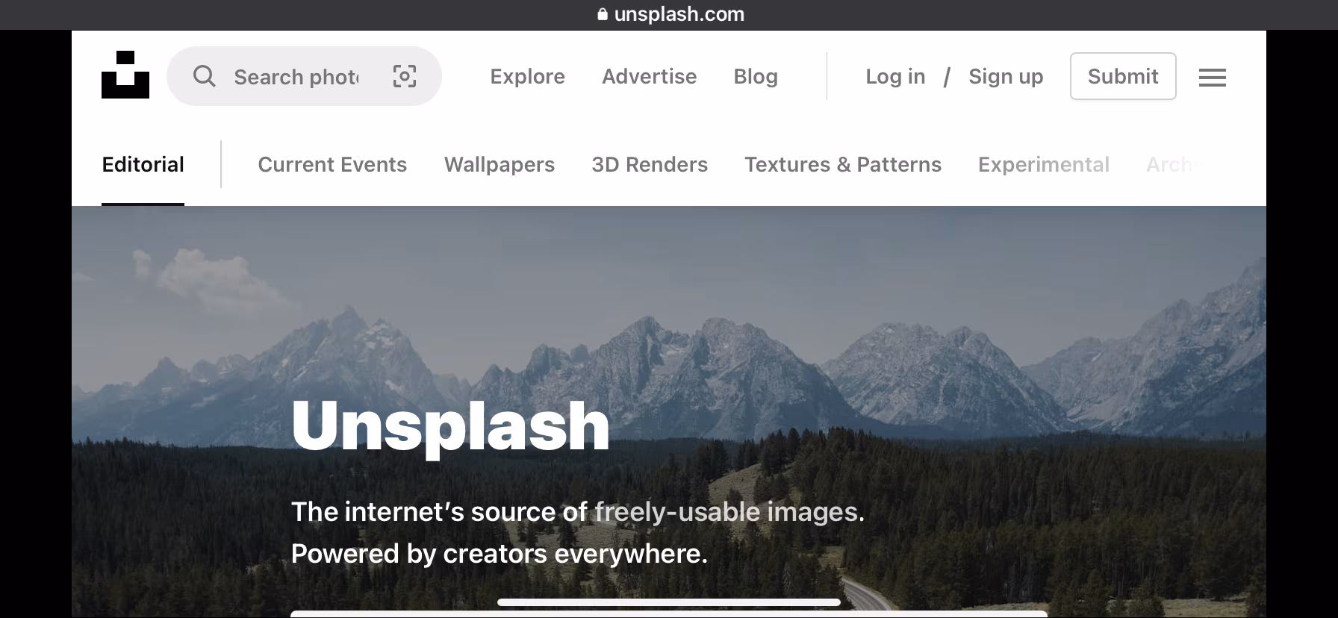The height and width of the screenshot is (618, 1338).
Task: Click the magnifying glass search icon
Action: 204,76
